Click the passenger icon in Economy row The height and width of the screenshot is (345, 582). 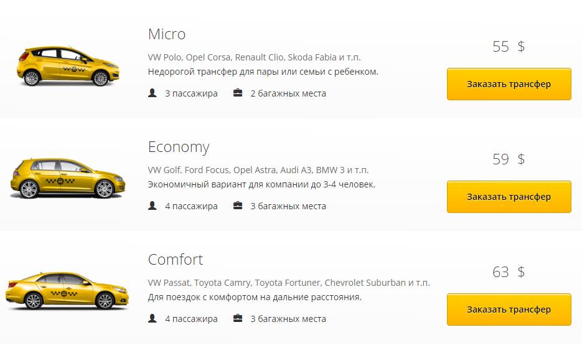pos(153,206)
